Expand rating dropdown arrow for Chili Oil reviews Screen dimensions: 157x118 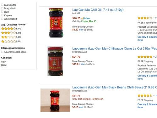point(154,18)
